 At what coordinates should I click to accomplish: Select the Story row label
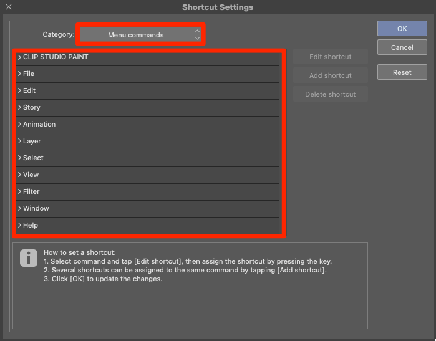(x=32, y=108)
